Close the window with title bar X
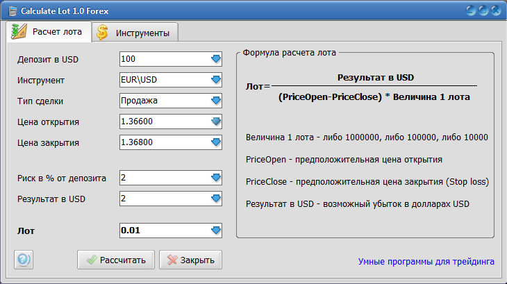Viewport: 507px width, 284px height. (x=496, y=10)
